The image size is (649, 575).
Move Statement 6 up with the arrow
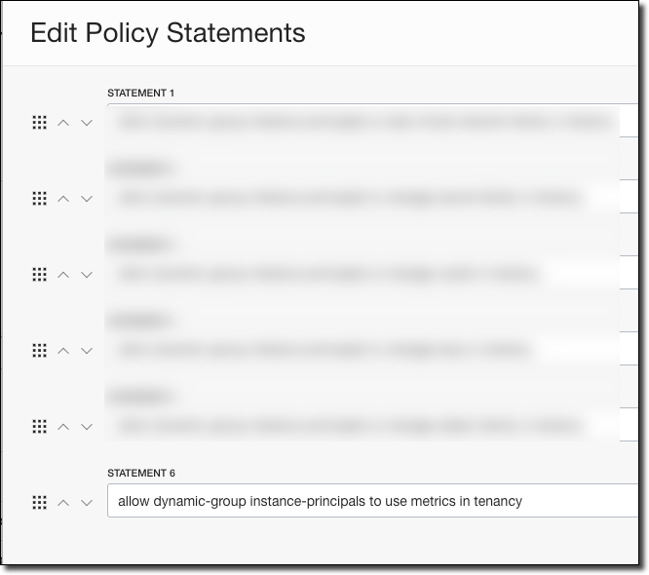(63, 503)
